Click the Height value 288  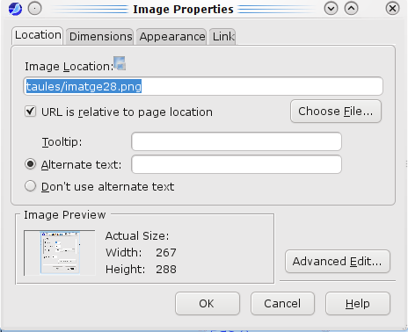pyautogui.click(x=166, y=270)
